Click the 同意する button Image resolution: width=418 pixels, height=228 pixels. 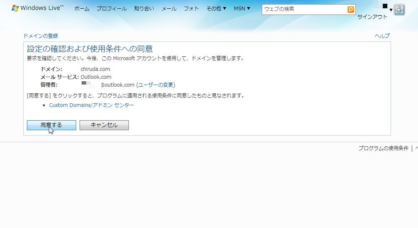(x=51, y=125)
